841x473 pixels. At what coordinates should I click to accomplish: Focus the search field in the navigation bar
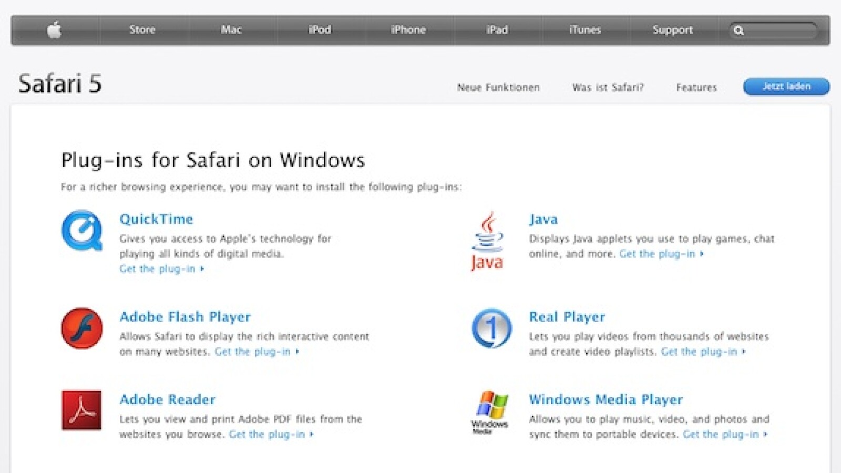click(773, 30)
